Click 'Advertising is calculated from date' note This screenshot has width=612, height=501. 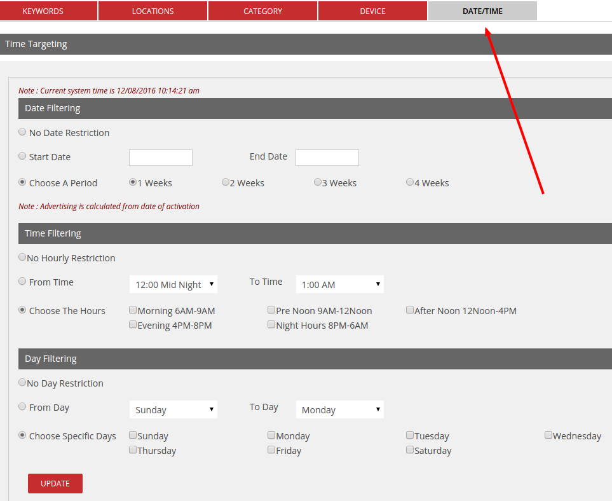tap(109, 206)
